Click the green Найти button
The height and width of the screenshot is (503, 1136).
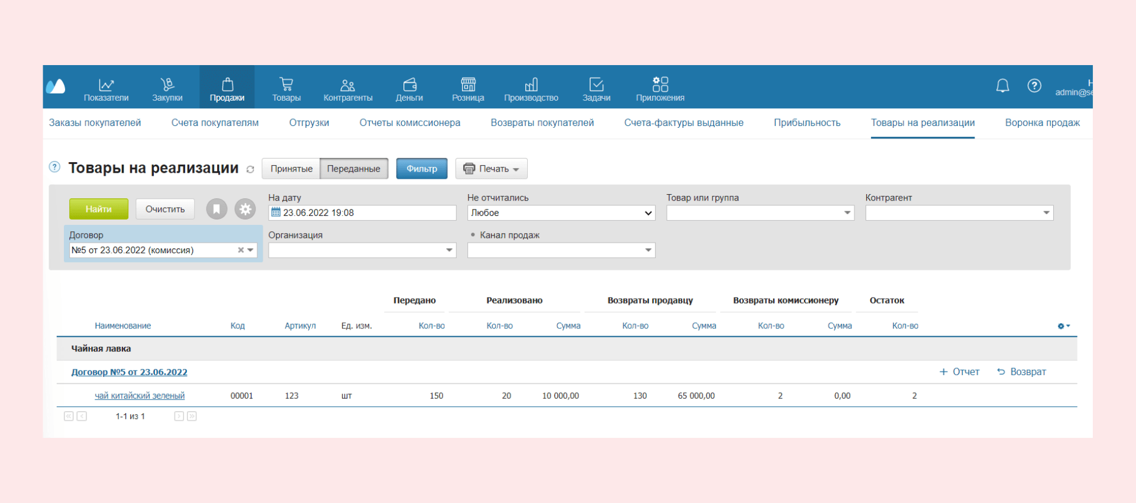tap(98, 209)
